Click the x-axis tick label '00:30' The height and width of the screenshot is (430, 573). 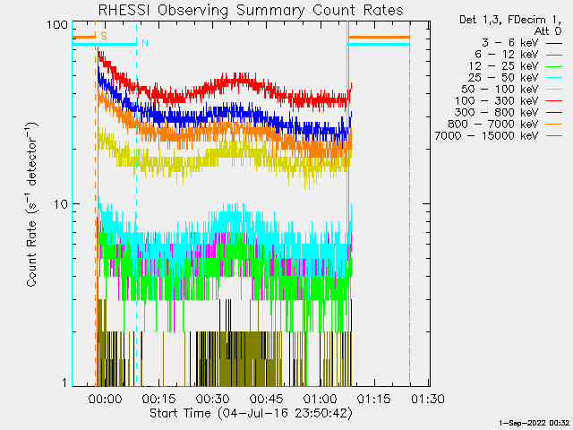point(213,399)
